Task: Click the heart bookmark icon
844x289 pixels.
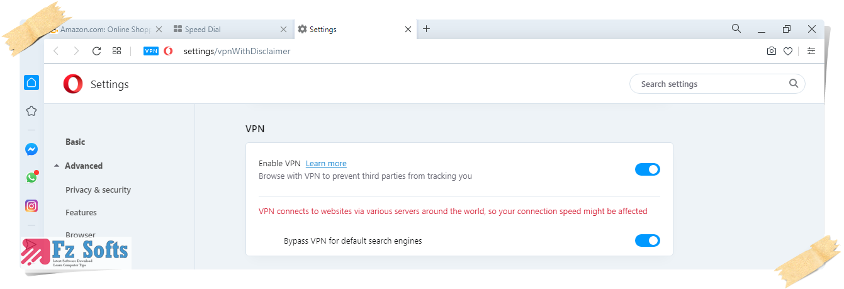Action: 788,51
